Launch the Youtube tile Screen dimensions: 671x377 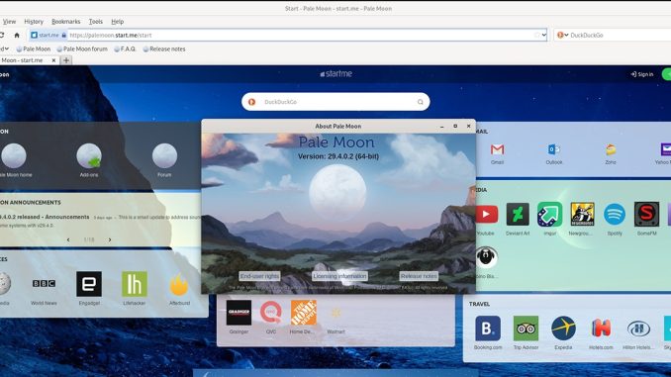[486, 214]
